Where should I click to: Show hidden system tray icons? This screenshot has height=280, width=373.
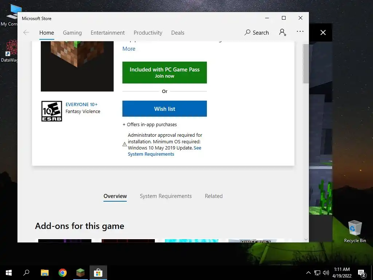click(308, 273)
